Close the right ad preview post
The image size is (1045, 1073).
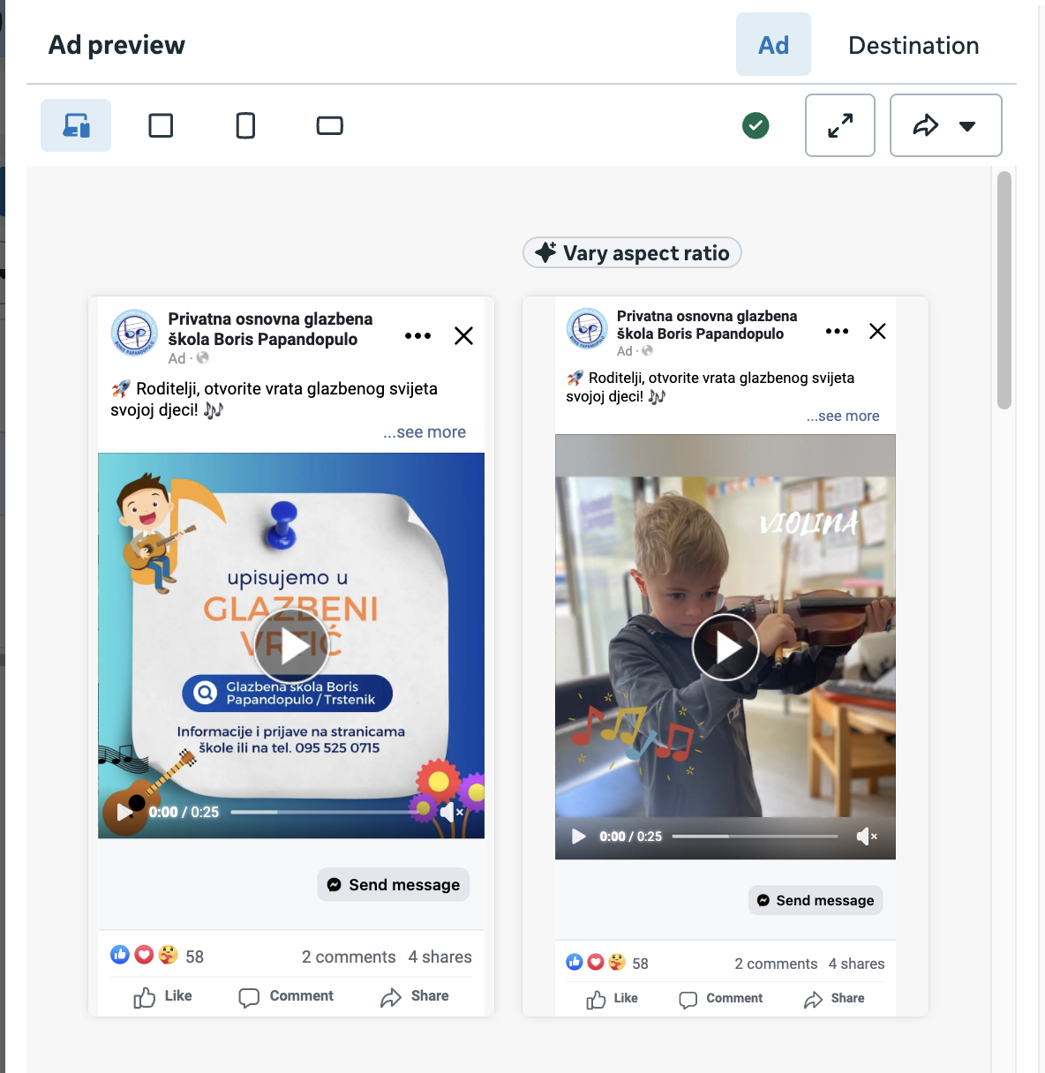(877, 331)
